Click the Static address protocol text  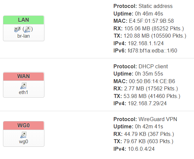coord(156,6)
